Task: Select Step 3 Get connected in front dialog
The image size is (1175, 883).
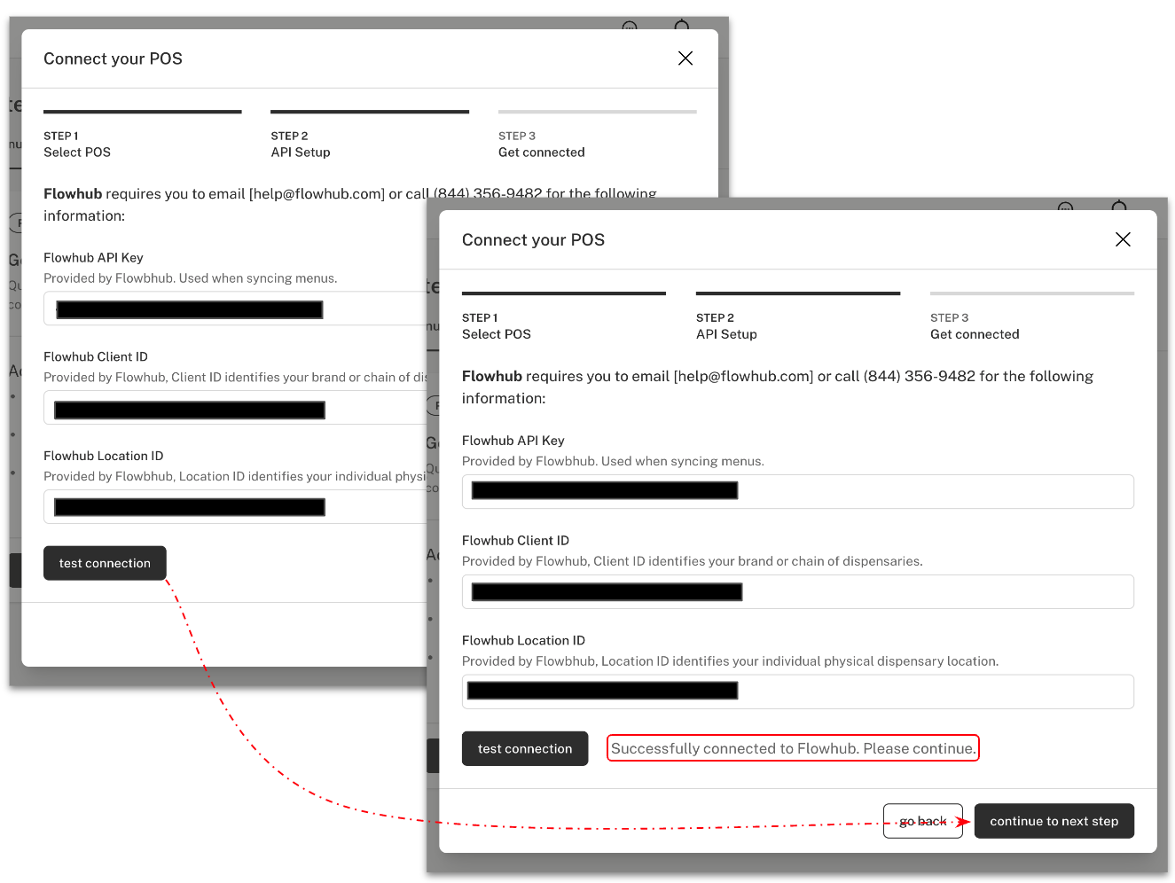Action: (x=1032, y=317)
